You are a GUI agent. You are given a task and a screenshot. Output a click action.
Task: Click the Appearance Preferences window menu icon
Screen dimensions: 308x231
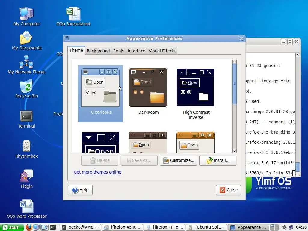click(67, 38)
